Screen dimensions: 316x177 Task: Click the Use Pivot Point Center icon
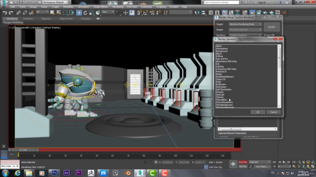coord(118,13)
